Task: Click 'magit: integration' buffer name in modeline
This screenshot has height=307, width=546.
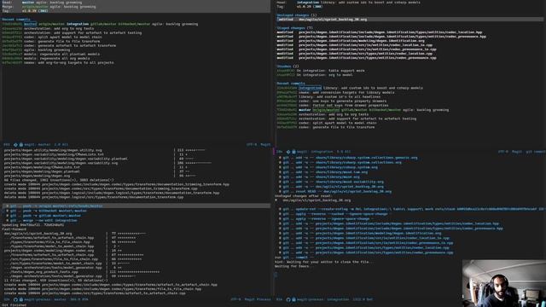Action: [x=315, y=152]
